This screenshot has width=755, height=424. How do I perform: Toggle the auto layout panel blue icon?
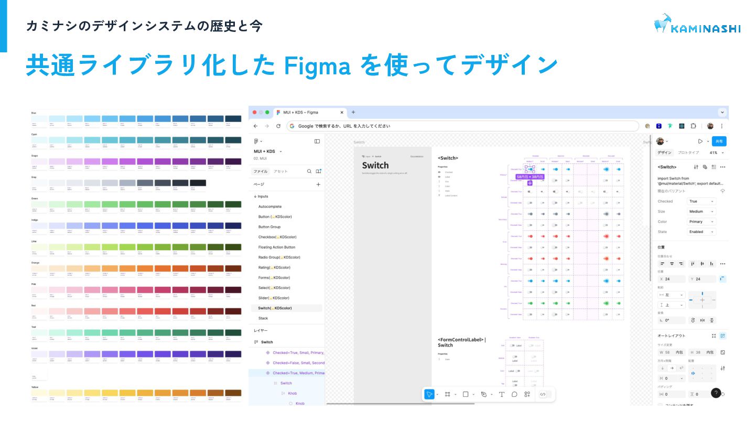point(722,336)
